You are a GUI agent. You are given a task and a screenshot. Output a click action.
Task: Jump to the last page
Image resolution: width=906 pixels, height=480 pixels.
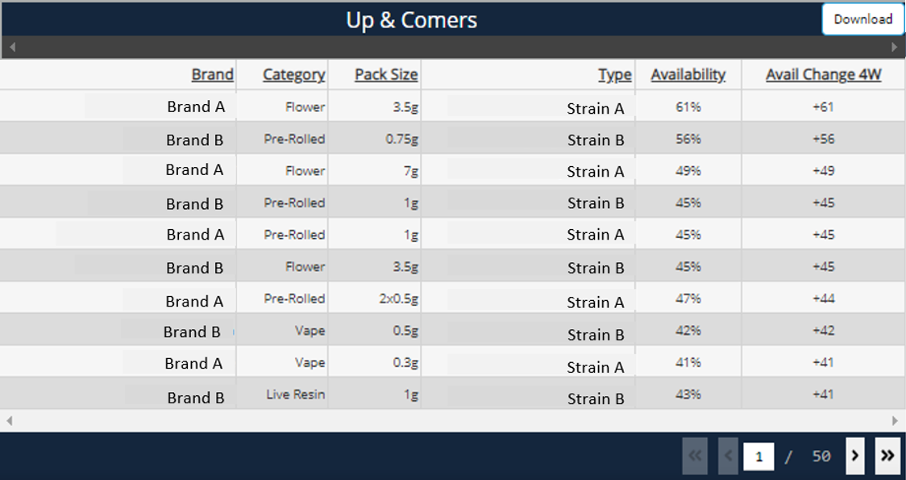point(887,457)
